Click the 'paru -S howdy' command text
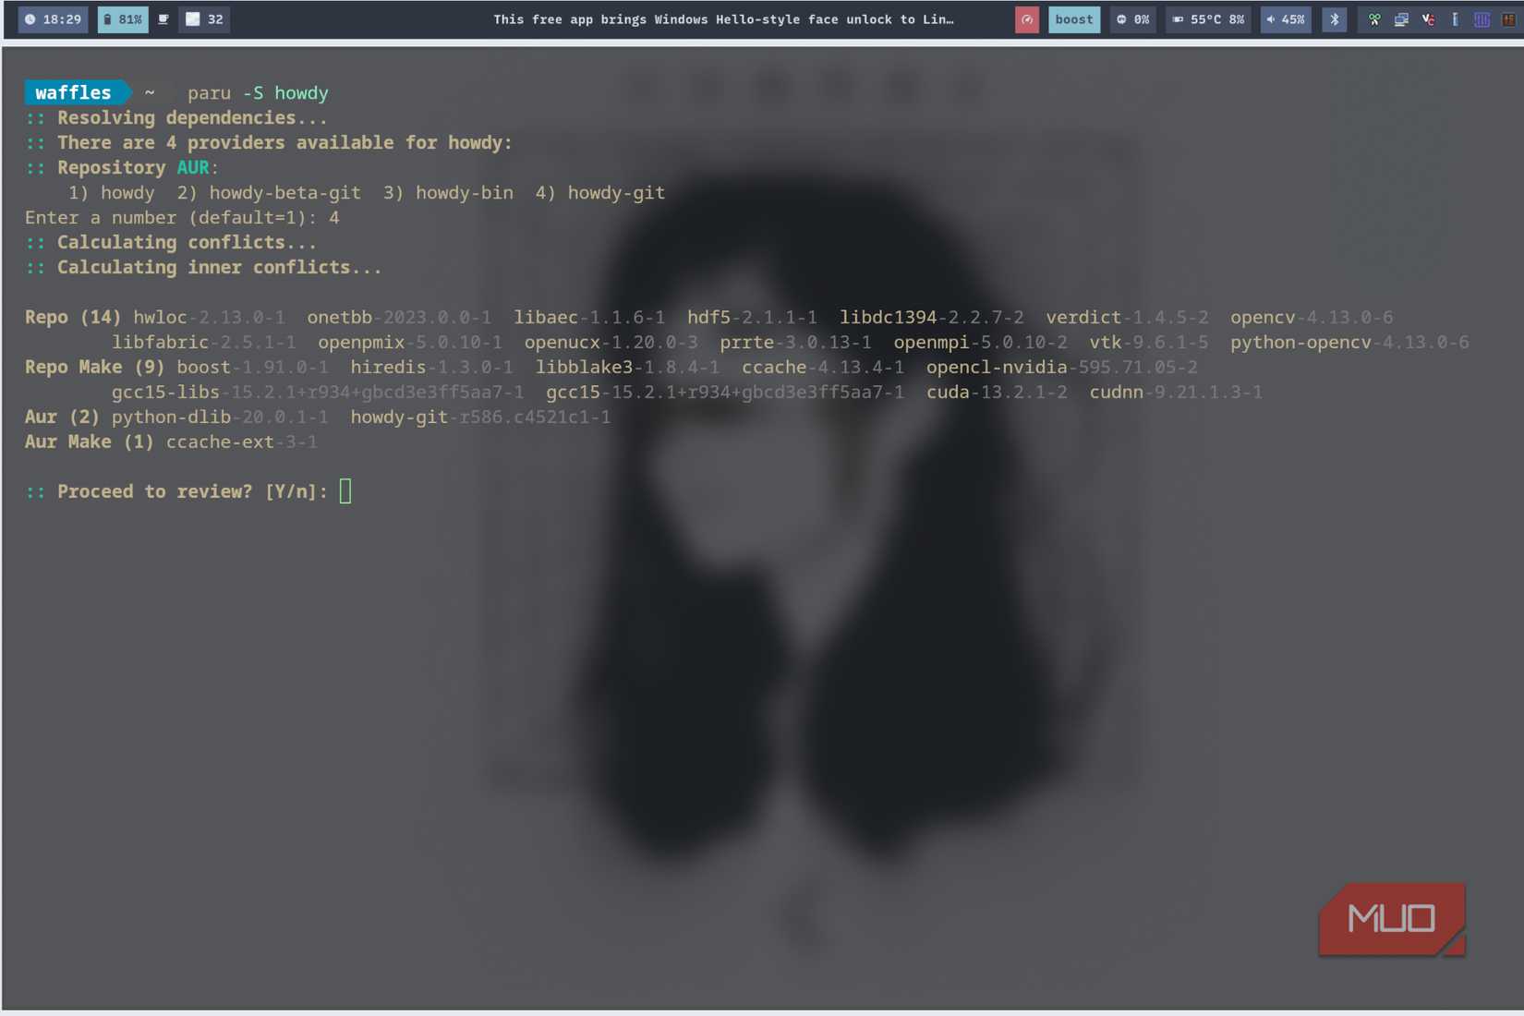 [258, 93]
